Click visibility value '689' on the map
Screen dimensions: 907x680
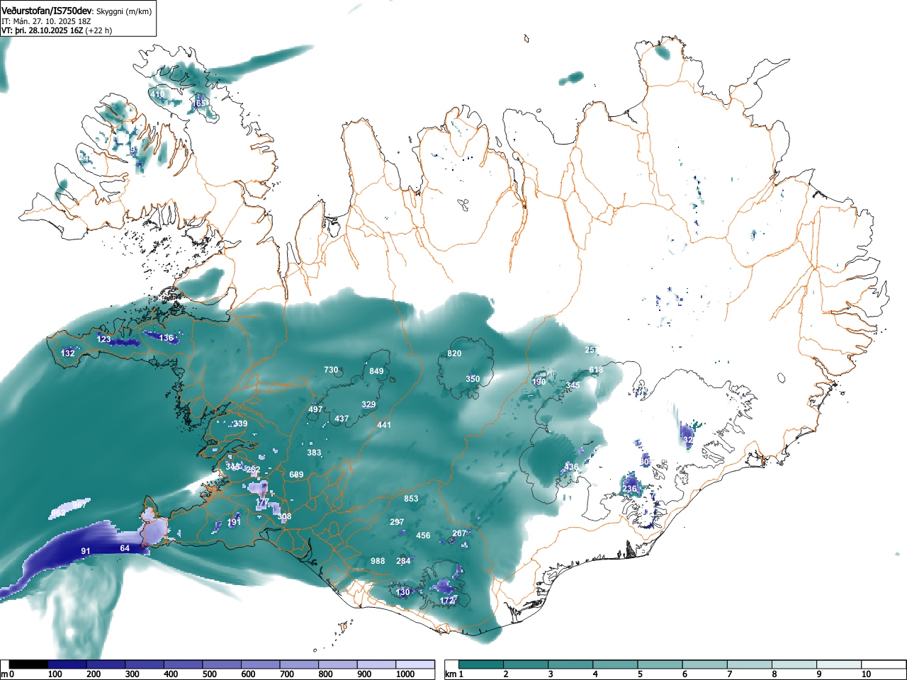pyautogui.click(x=296, y=475)
